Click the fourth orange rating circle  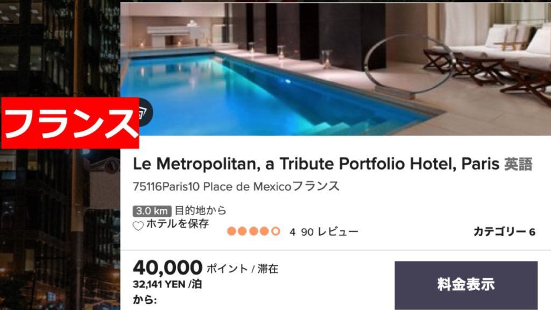tap(264, 231)
